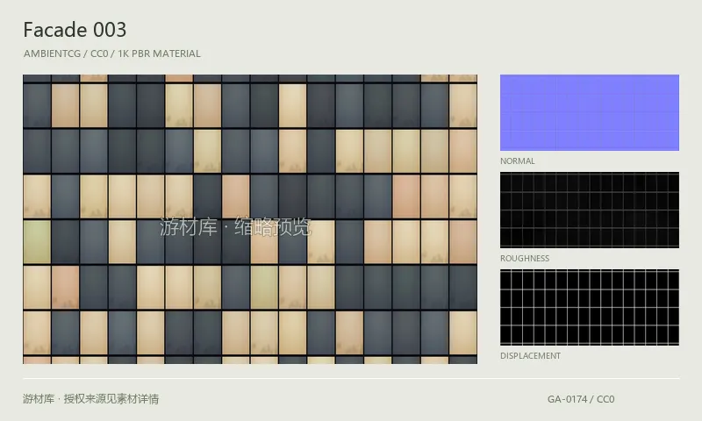Open the Roughness map thumbnail
This screenshot has height=421, width=702.
coord(589,210)
